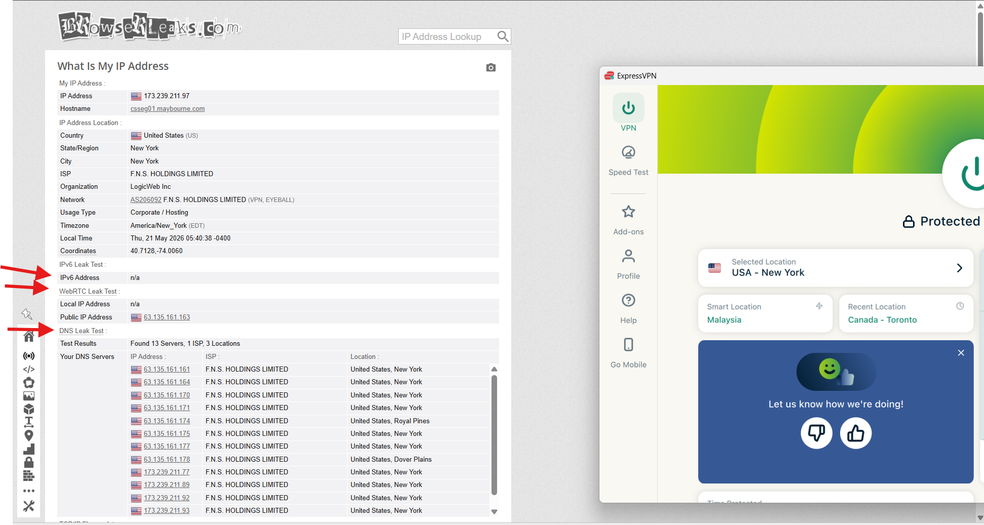
Task: Click the 'LogicWeb Inc' organization value
Action: pos(150,187)
